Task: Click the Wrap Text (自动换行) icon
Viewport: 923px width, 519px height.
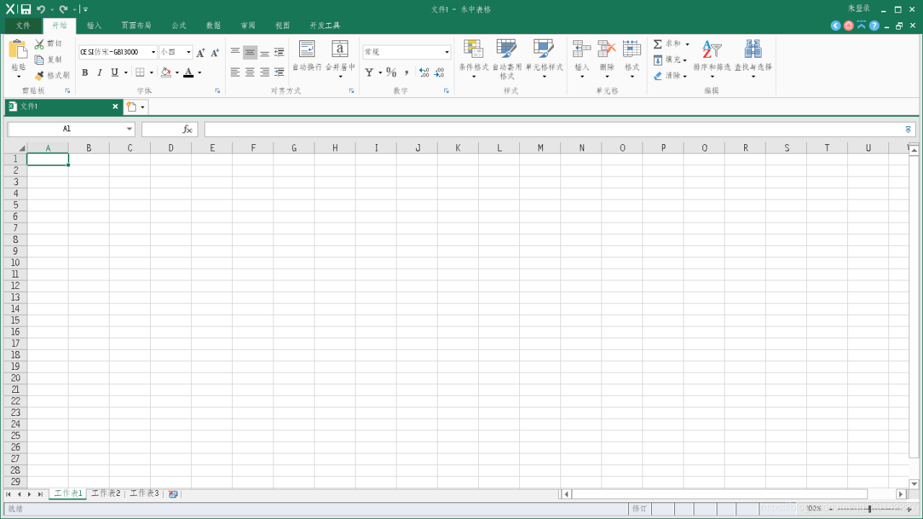Action: click(x=307, y=48)
